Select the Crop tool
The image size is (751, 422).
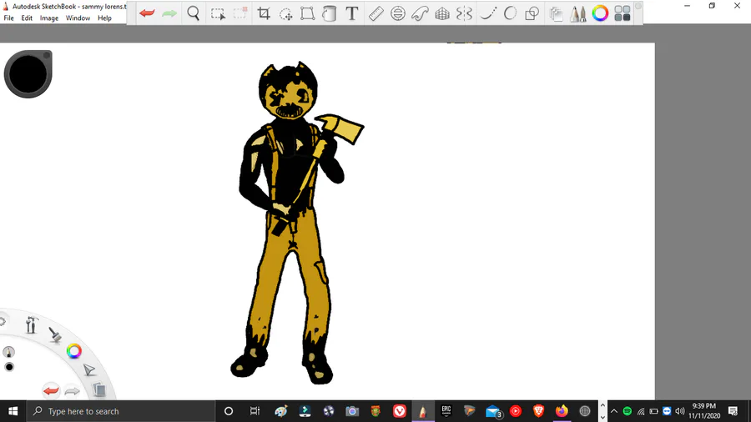264,13
